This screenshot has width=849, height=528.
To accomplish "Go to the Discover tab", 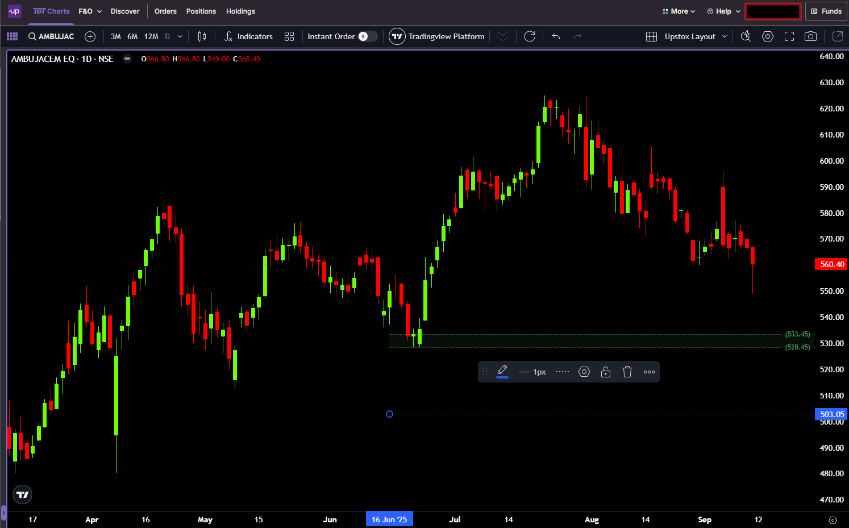I will point(125,11).
